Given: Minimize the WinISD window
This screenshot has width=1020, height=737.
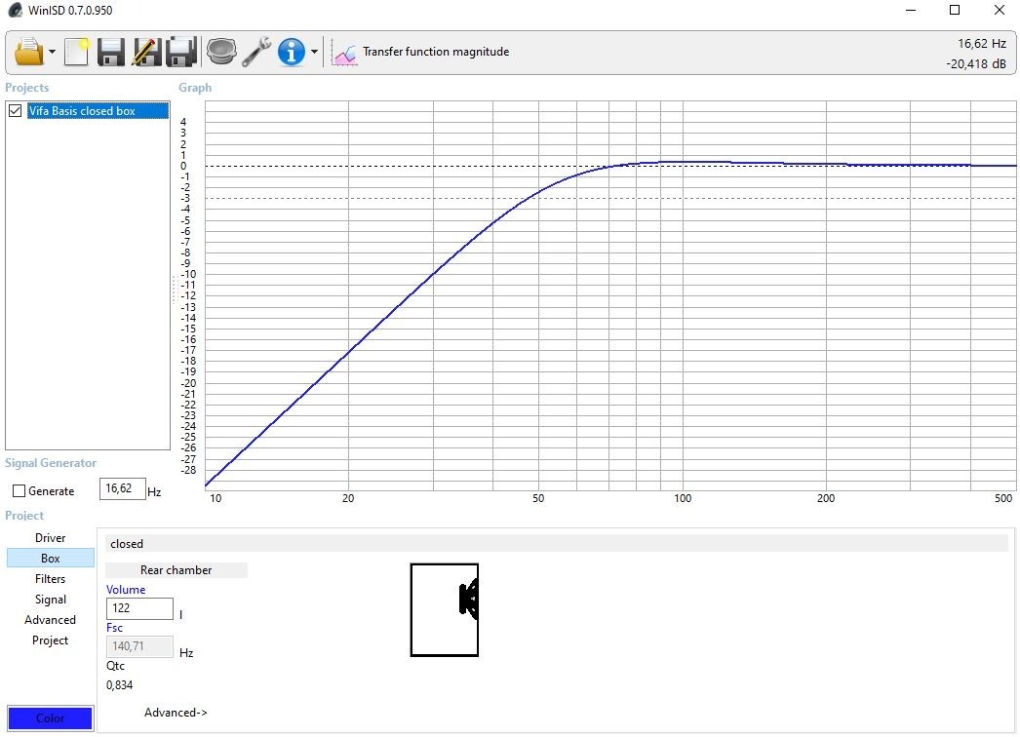Looking at the screenshot, I should pyautogui.click(x=911, y=10).
